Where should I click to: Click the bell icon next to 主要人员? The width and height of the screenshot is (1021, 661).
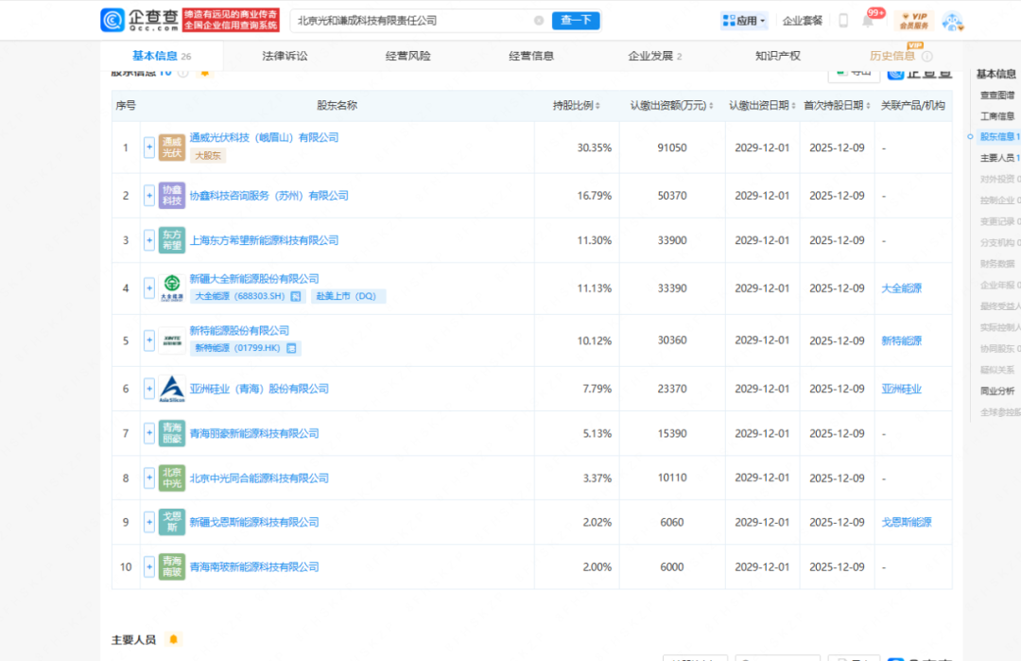point(173,639)
